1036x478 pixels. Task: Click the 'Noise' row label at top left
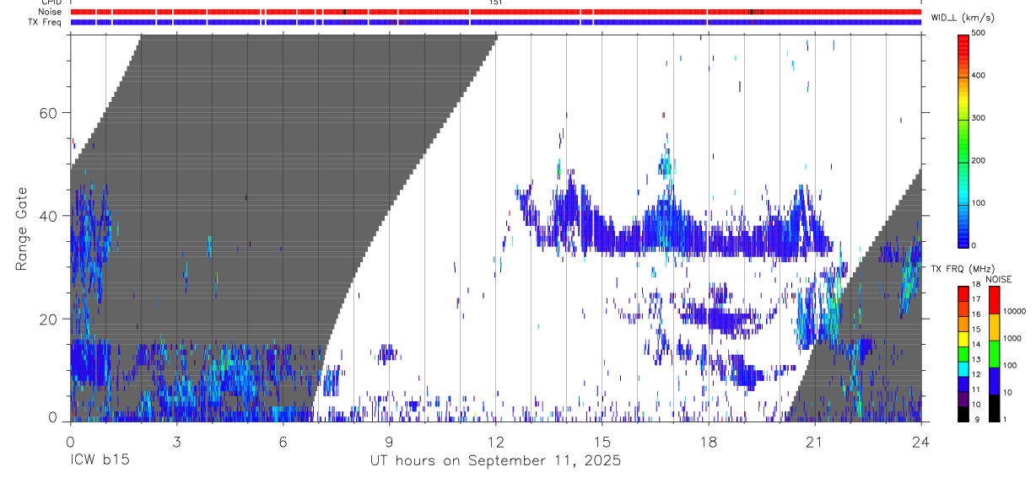51,12
